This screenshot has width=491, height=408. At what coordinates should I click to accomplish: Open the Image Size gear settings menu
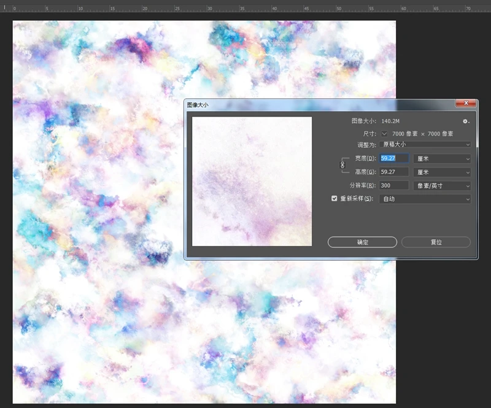click(465, 121)
